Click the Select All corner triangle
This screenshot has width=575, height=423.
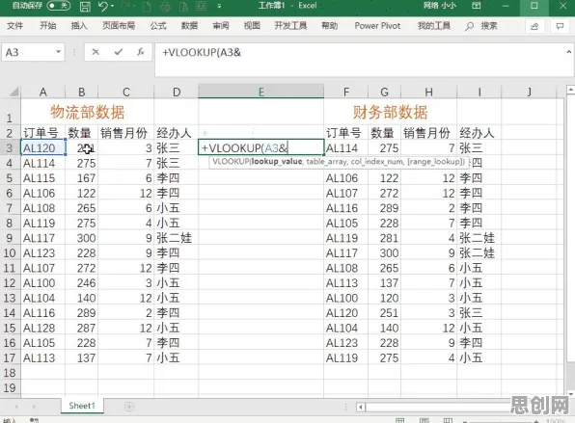[x=14, y=92]
